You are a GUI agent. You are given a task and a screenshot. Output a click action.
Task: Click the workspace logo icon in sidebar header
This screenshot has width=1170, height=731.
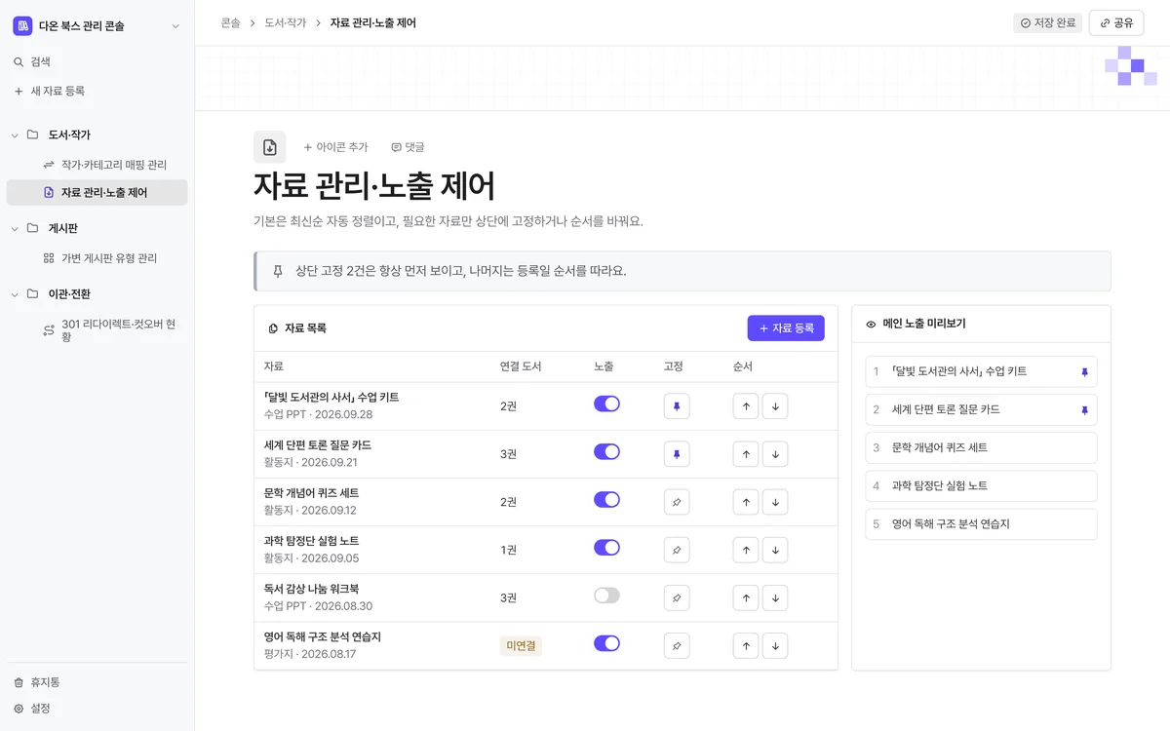(22, 26)
